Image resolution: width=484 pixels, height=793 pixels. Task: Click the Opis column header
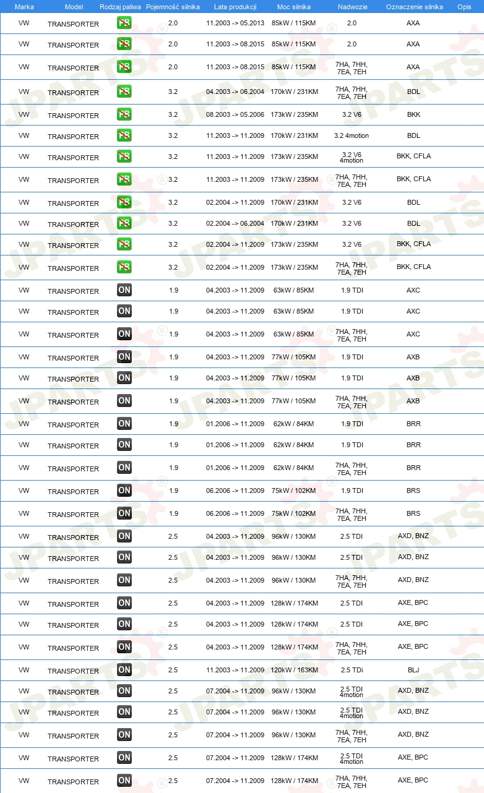[x=464, y=7]
